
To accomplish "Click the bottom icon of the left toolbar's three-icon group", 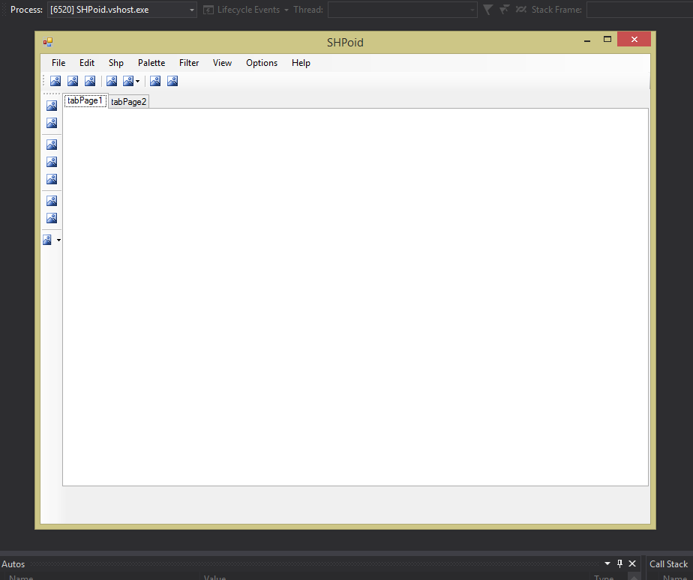I will 52,179.
